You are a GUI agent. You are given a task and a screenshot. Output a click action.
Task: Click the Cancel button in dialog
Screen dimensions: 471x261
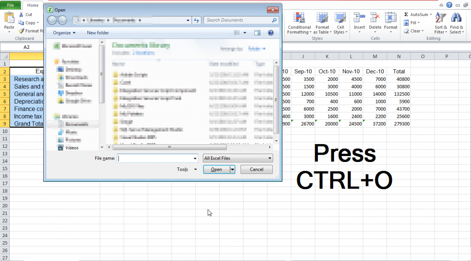[257, 169]
